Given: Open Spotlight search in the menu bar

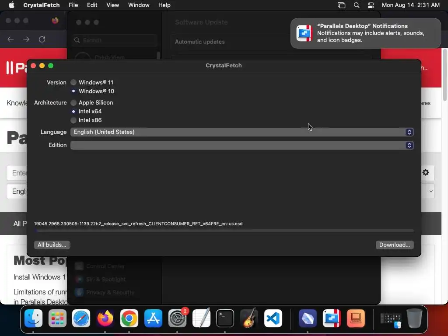Looking at the screenshot, I should pos(357,5).
